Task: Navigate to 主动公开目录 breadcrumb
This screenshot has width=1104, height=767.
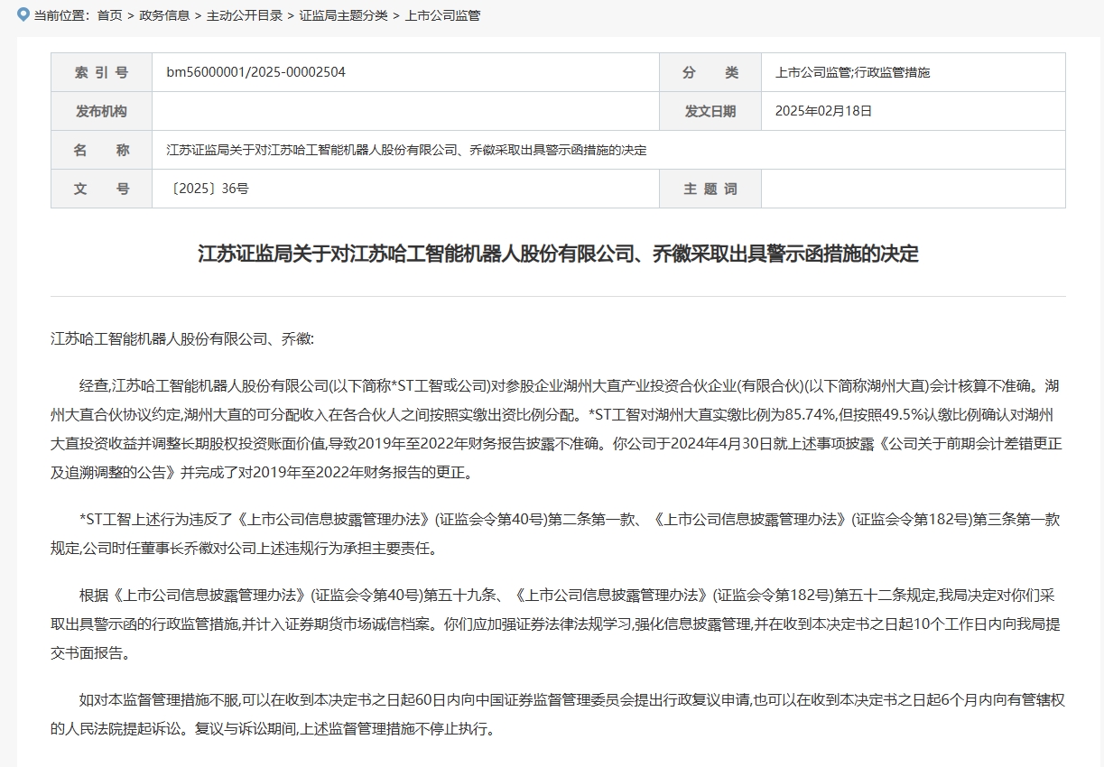Action: pyautogui.click(x=244, y=15)
